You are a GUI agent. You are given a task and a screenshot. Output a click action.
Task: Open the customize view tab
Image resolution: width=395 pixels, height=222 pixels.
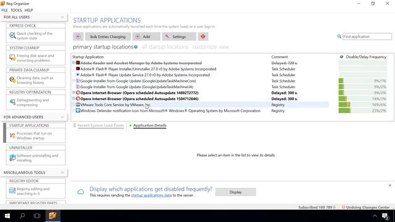210,47
